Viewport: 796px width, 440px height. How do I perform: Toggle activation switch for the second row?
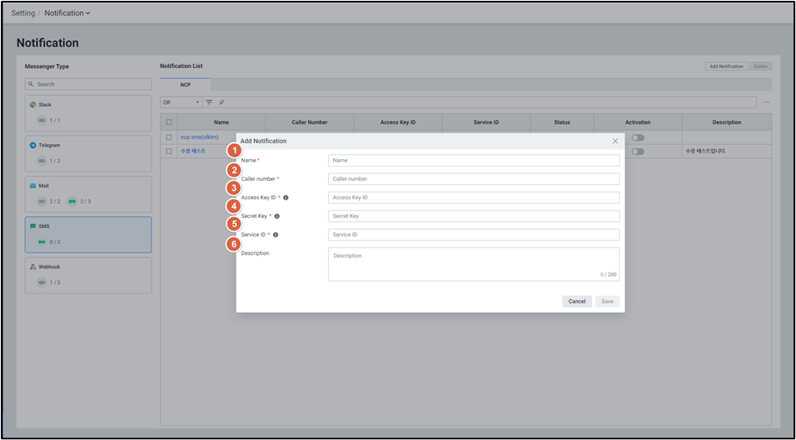point(638,151)
